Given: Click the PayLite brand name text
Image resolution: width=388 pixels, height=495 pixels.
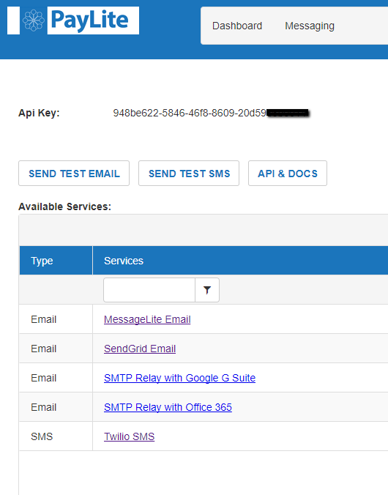Looking at the screenshot, I should pyautogui.click(x=89, y=21).
